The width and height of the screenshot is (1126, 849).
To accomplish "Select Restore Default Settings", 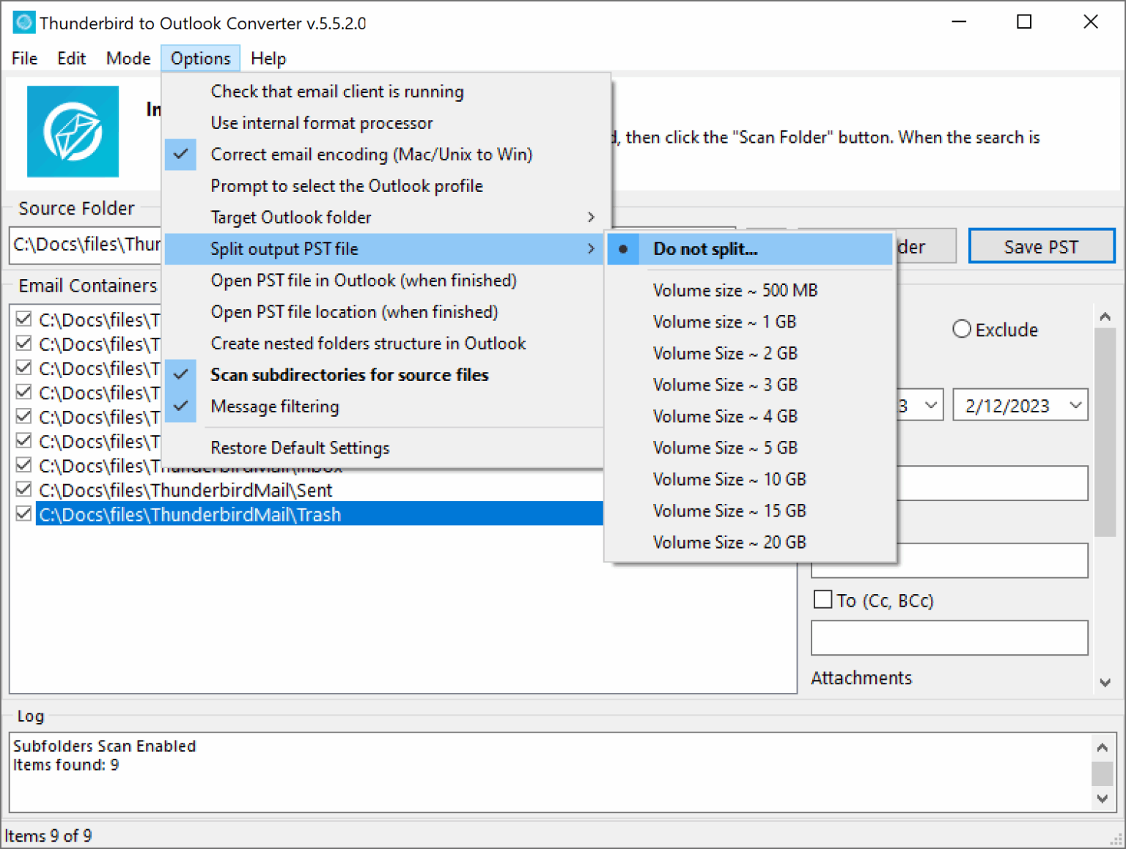I will tap(300, 448).
